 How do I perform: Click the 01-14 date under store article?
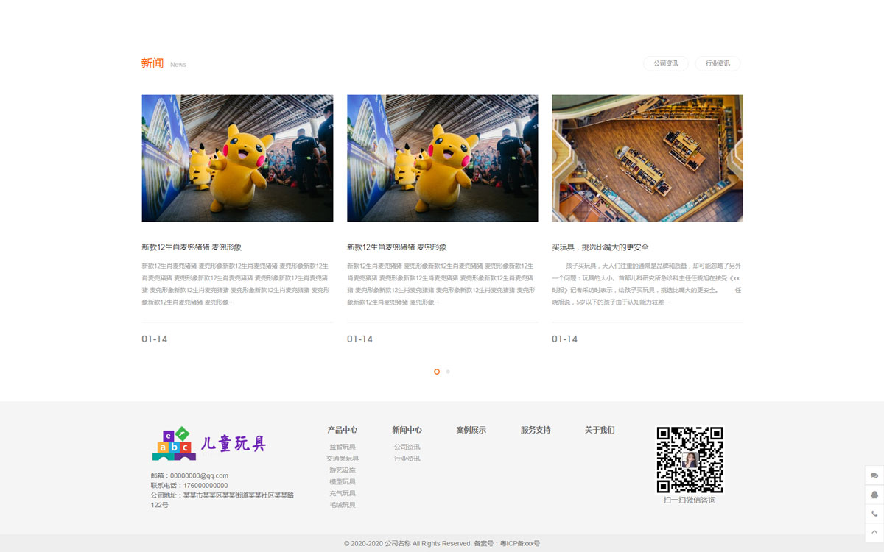pyautogui.click(x=565, y=339)
